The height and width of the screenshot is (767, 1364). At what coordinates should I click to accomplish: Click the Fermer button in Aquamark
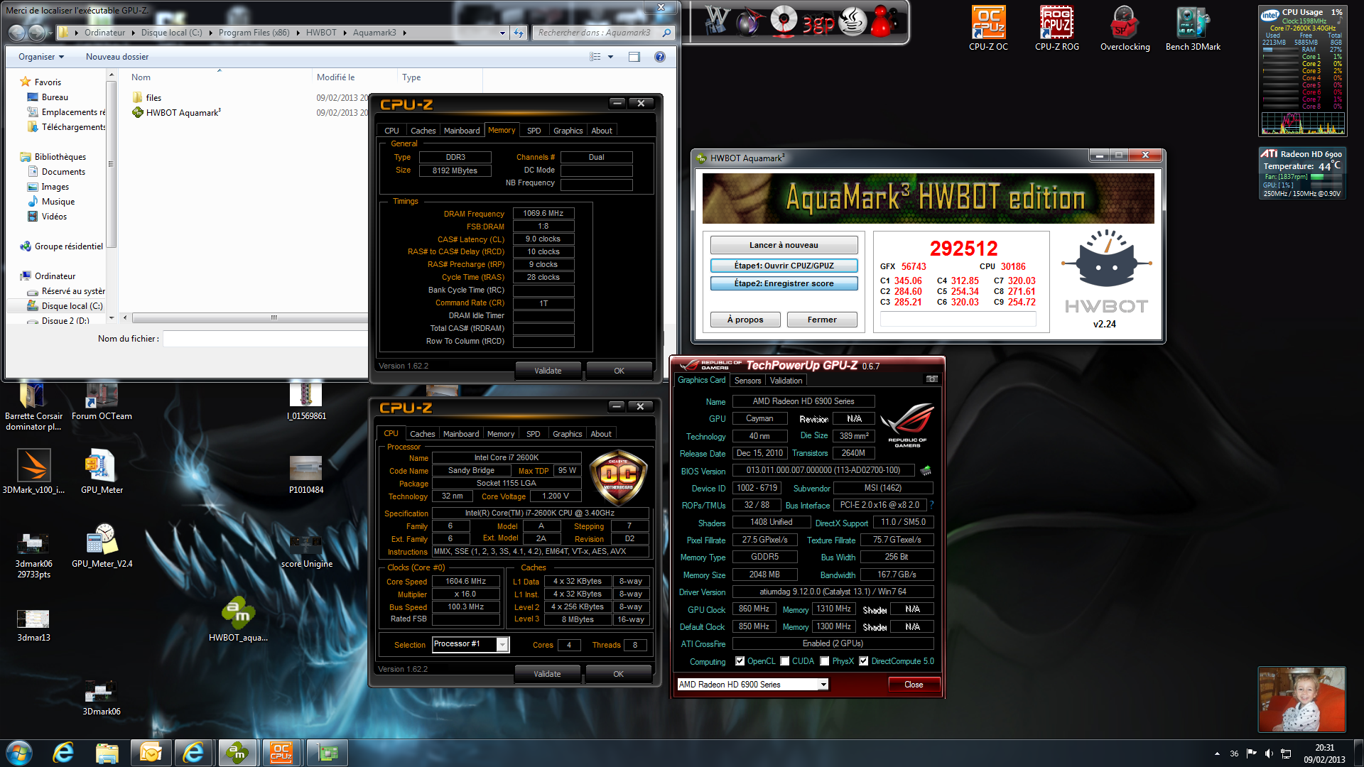[822, 320]
